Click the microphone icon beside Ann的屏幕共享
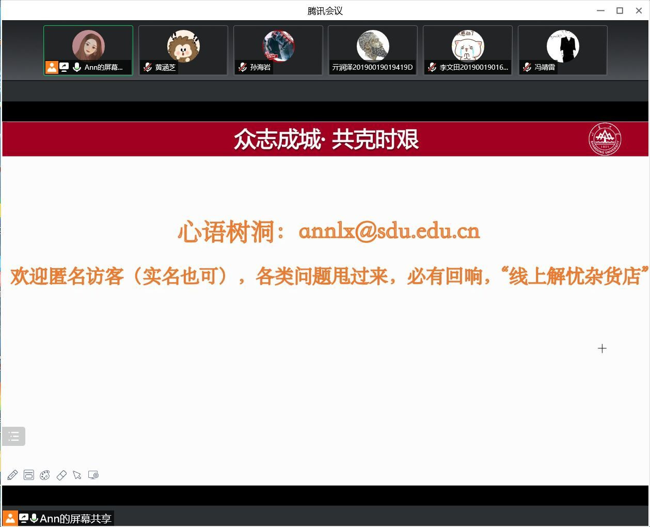Image resolution: width=650 pixels, height=527 pixels. [34, 518]
